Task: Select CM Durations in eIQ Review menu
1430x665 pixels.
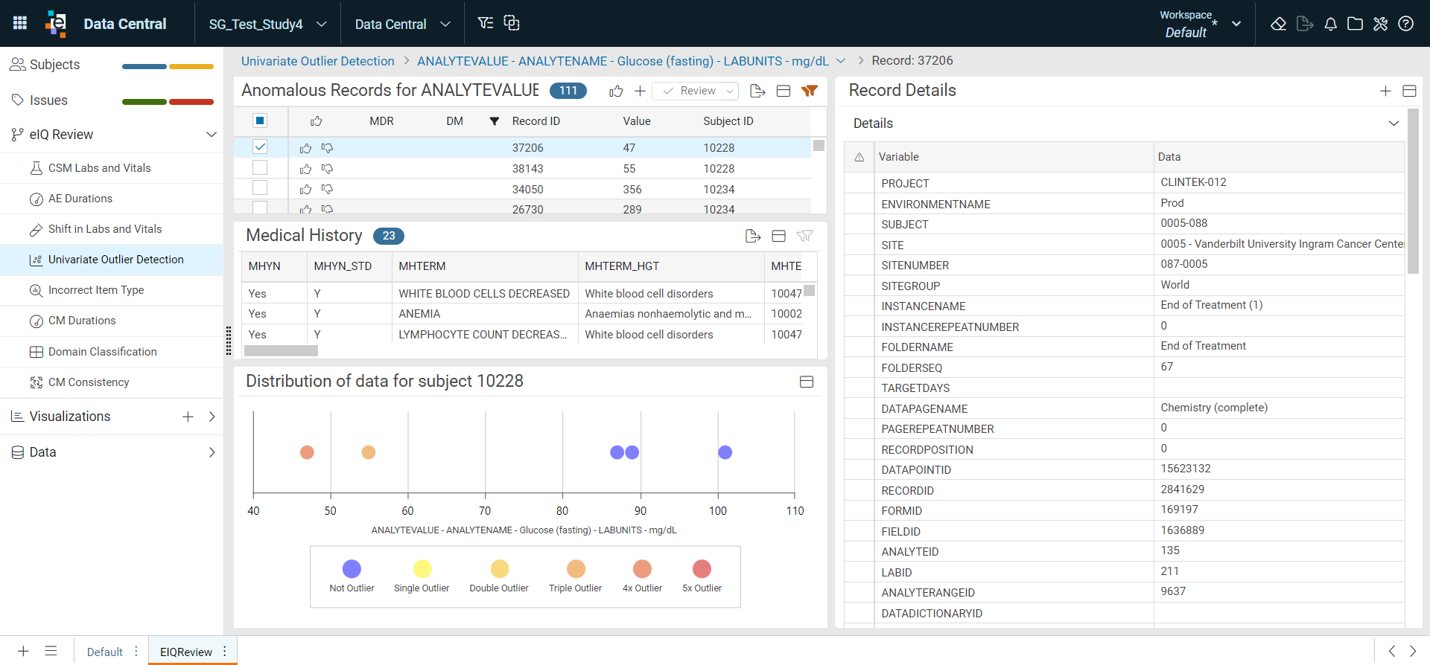Action: click(x=82, y=321)
